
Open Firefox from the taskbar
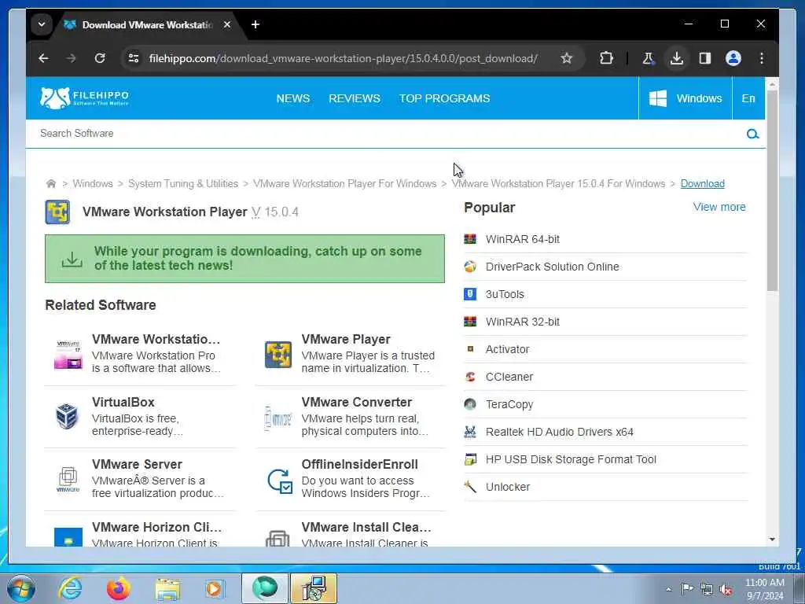coord(118,588)
